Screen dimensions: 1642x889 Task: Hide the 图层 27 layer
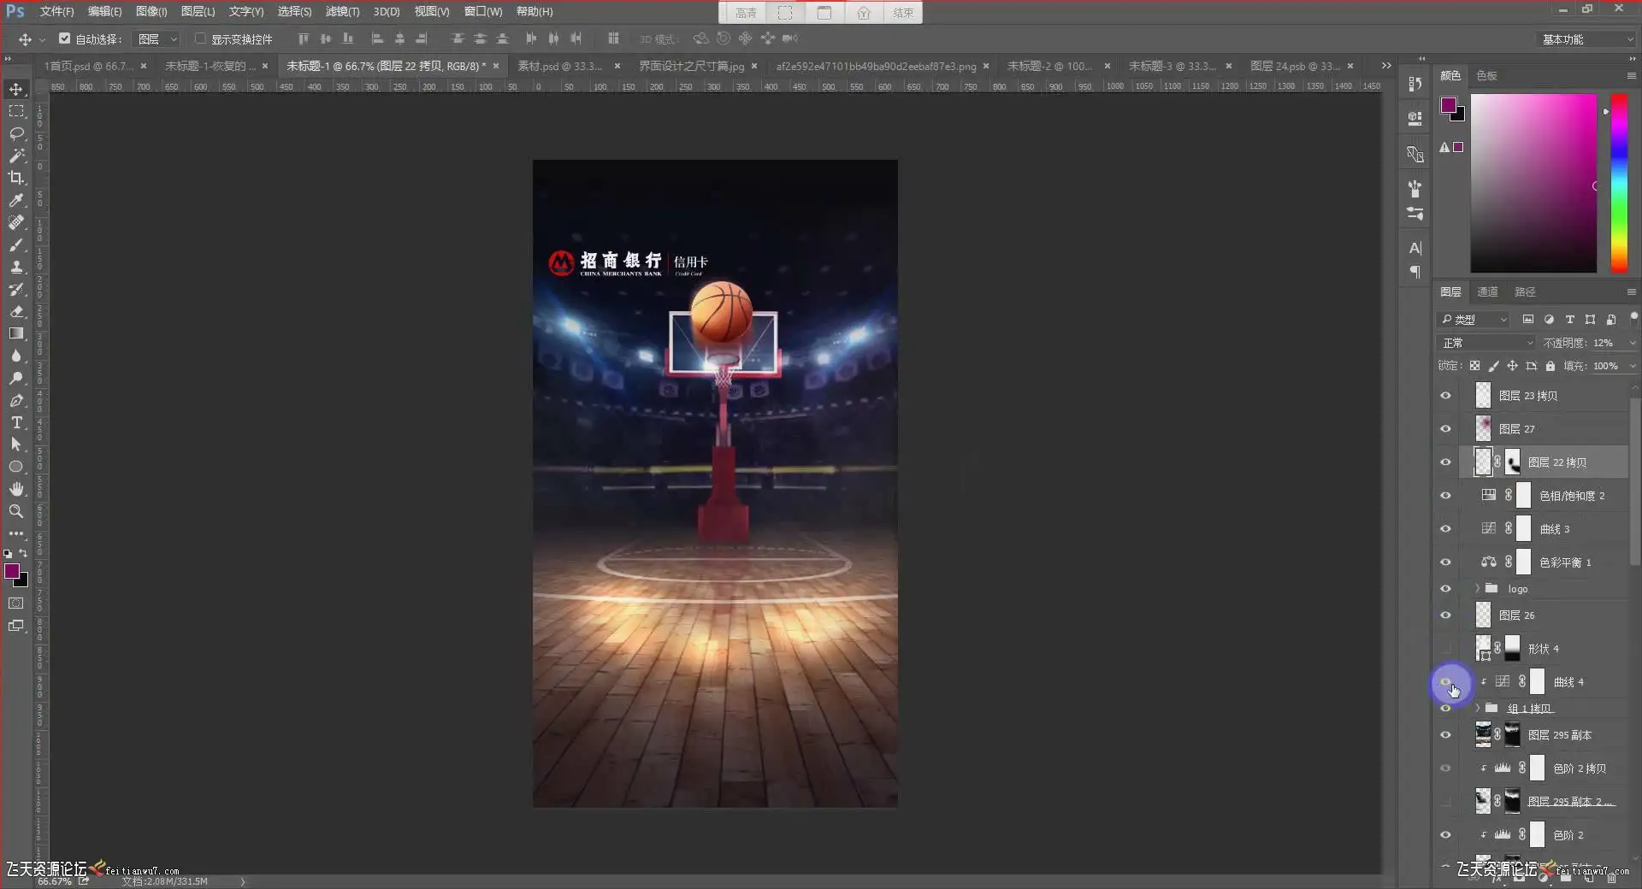pos(1445,429)
